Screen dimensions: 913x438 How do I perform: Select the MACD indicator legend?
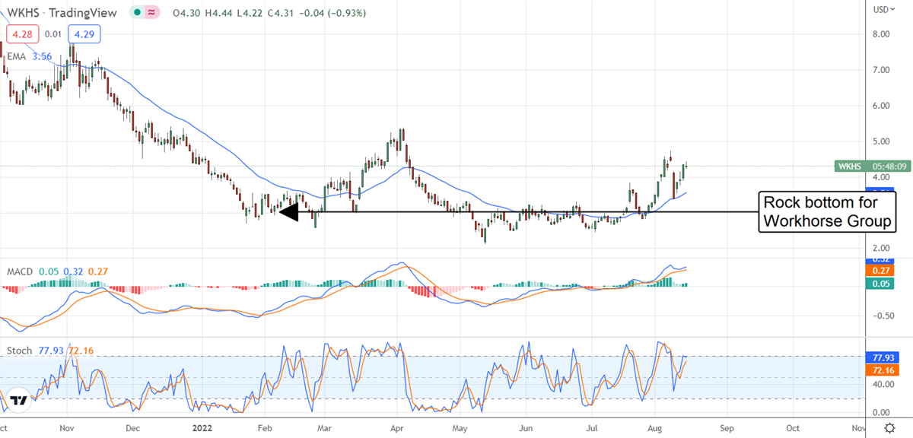[21, 271]
